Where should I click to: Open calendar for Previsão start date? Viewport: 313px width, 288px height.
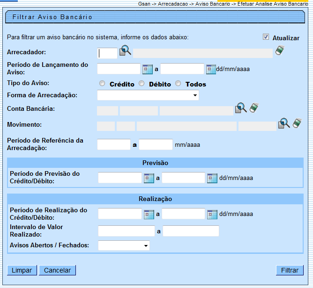click(x=149, y=178)
